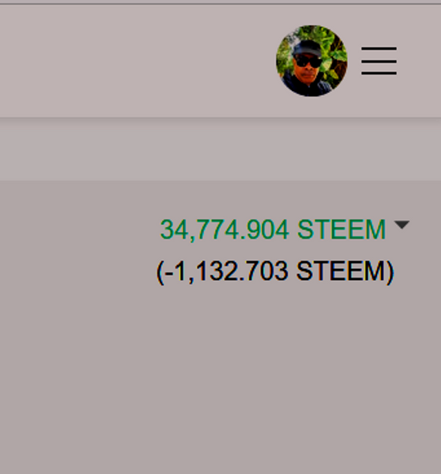Click the pending STEEM amount in parentheses

[275, 271]
